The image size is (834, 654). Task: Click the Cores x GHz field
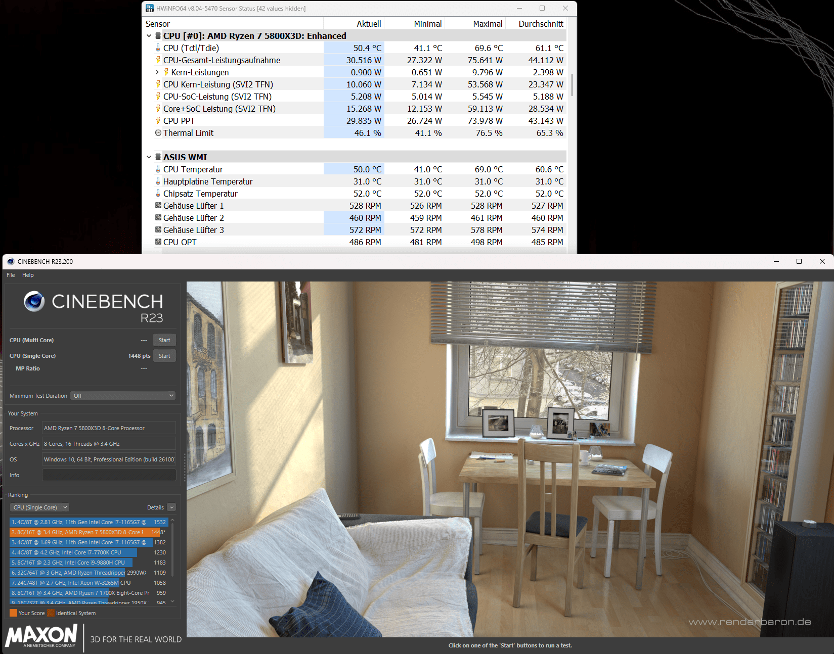(109, 444)
